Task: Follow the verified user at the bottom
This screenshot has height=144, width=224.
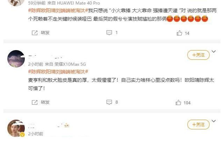Action: pos(198,125)
